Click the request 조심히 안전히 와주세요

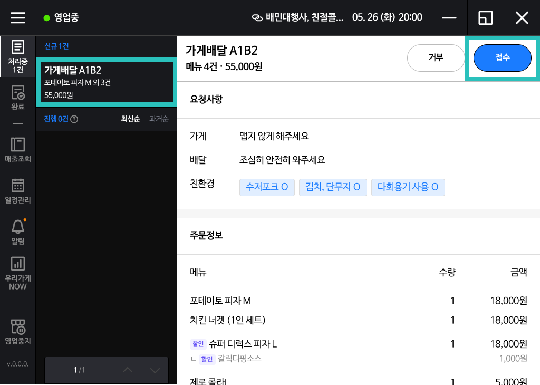tap(282, 160)
